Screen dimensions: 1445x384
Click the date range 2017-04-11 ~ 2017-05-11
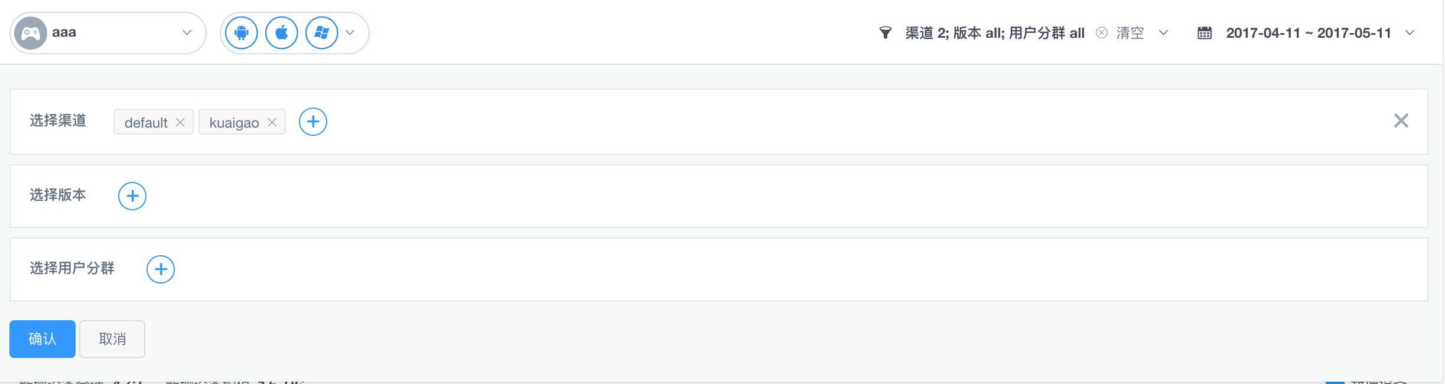(1309, 33)
